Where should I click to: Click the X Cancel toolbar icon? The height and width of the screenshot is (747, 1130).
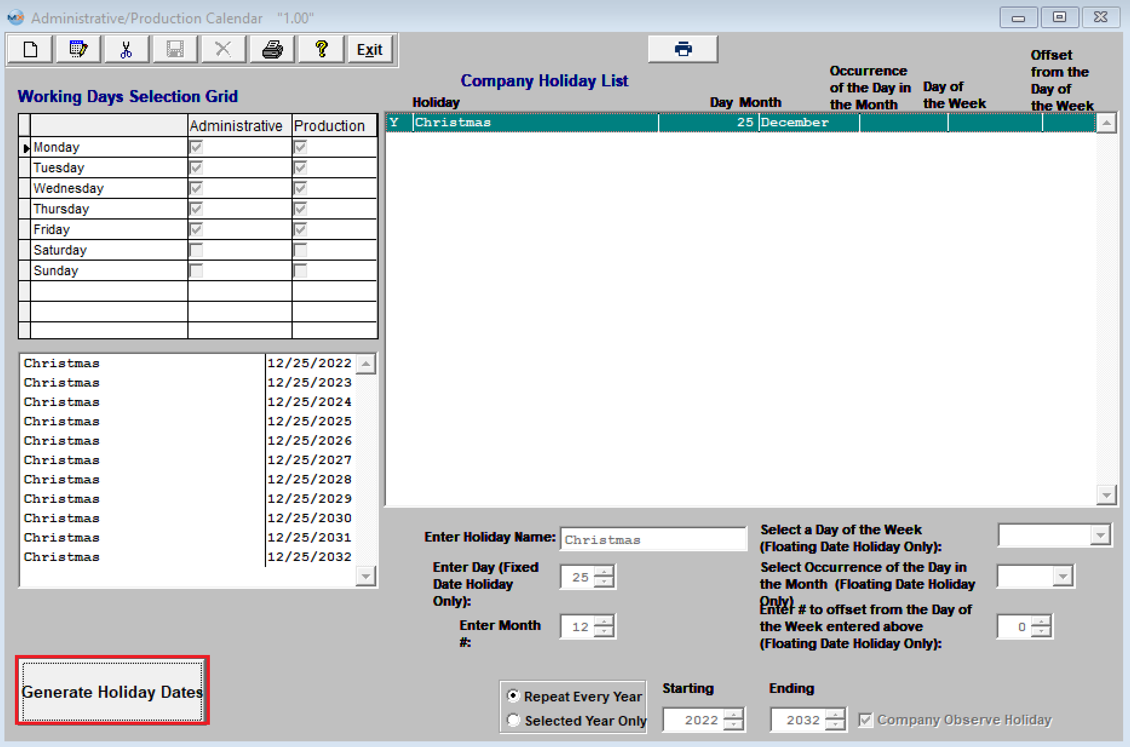coord(223,49)
